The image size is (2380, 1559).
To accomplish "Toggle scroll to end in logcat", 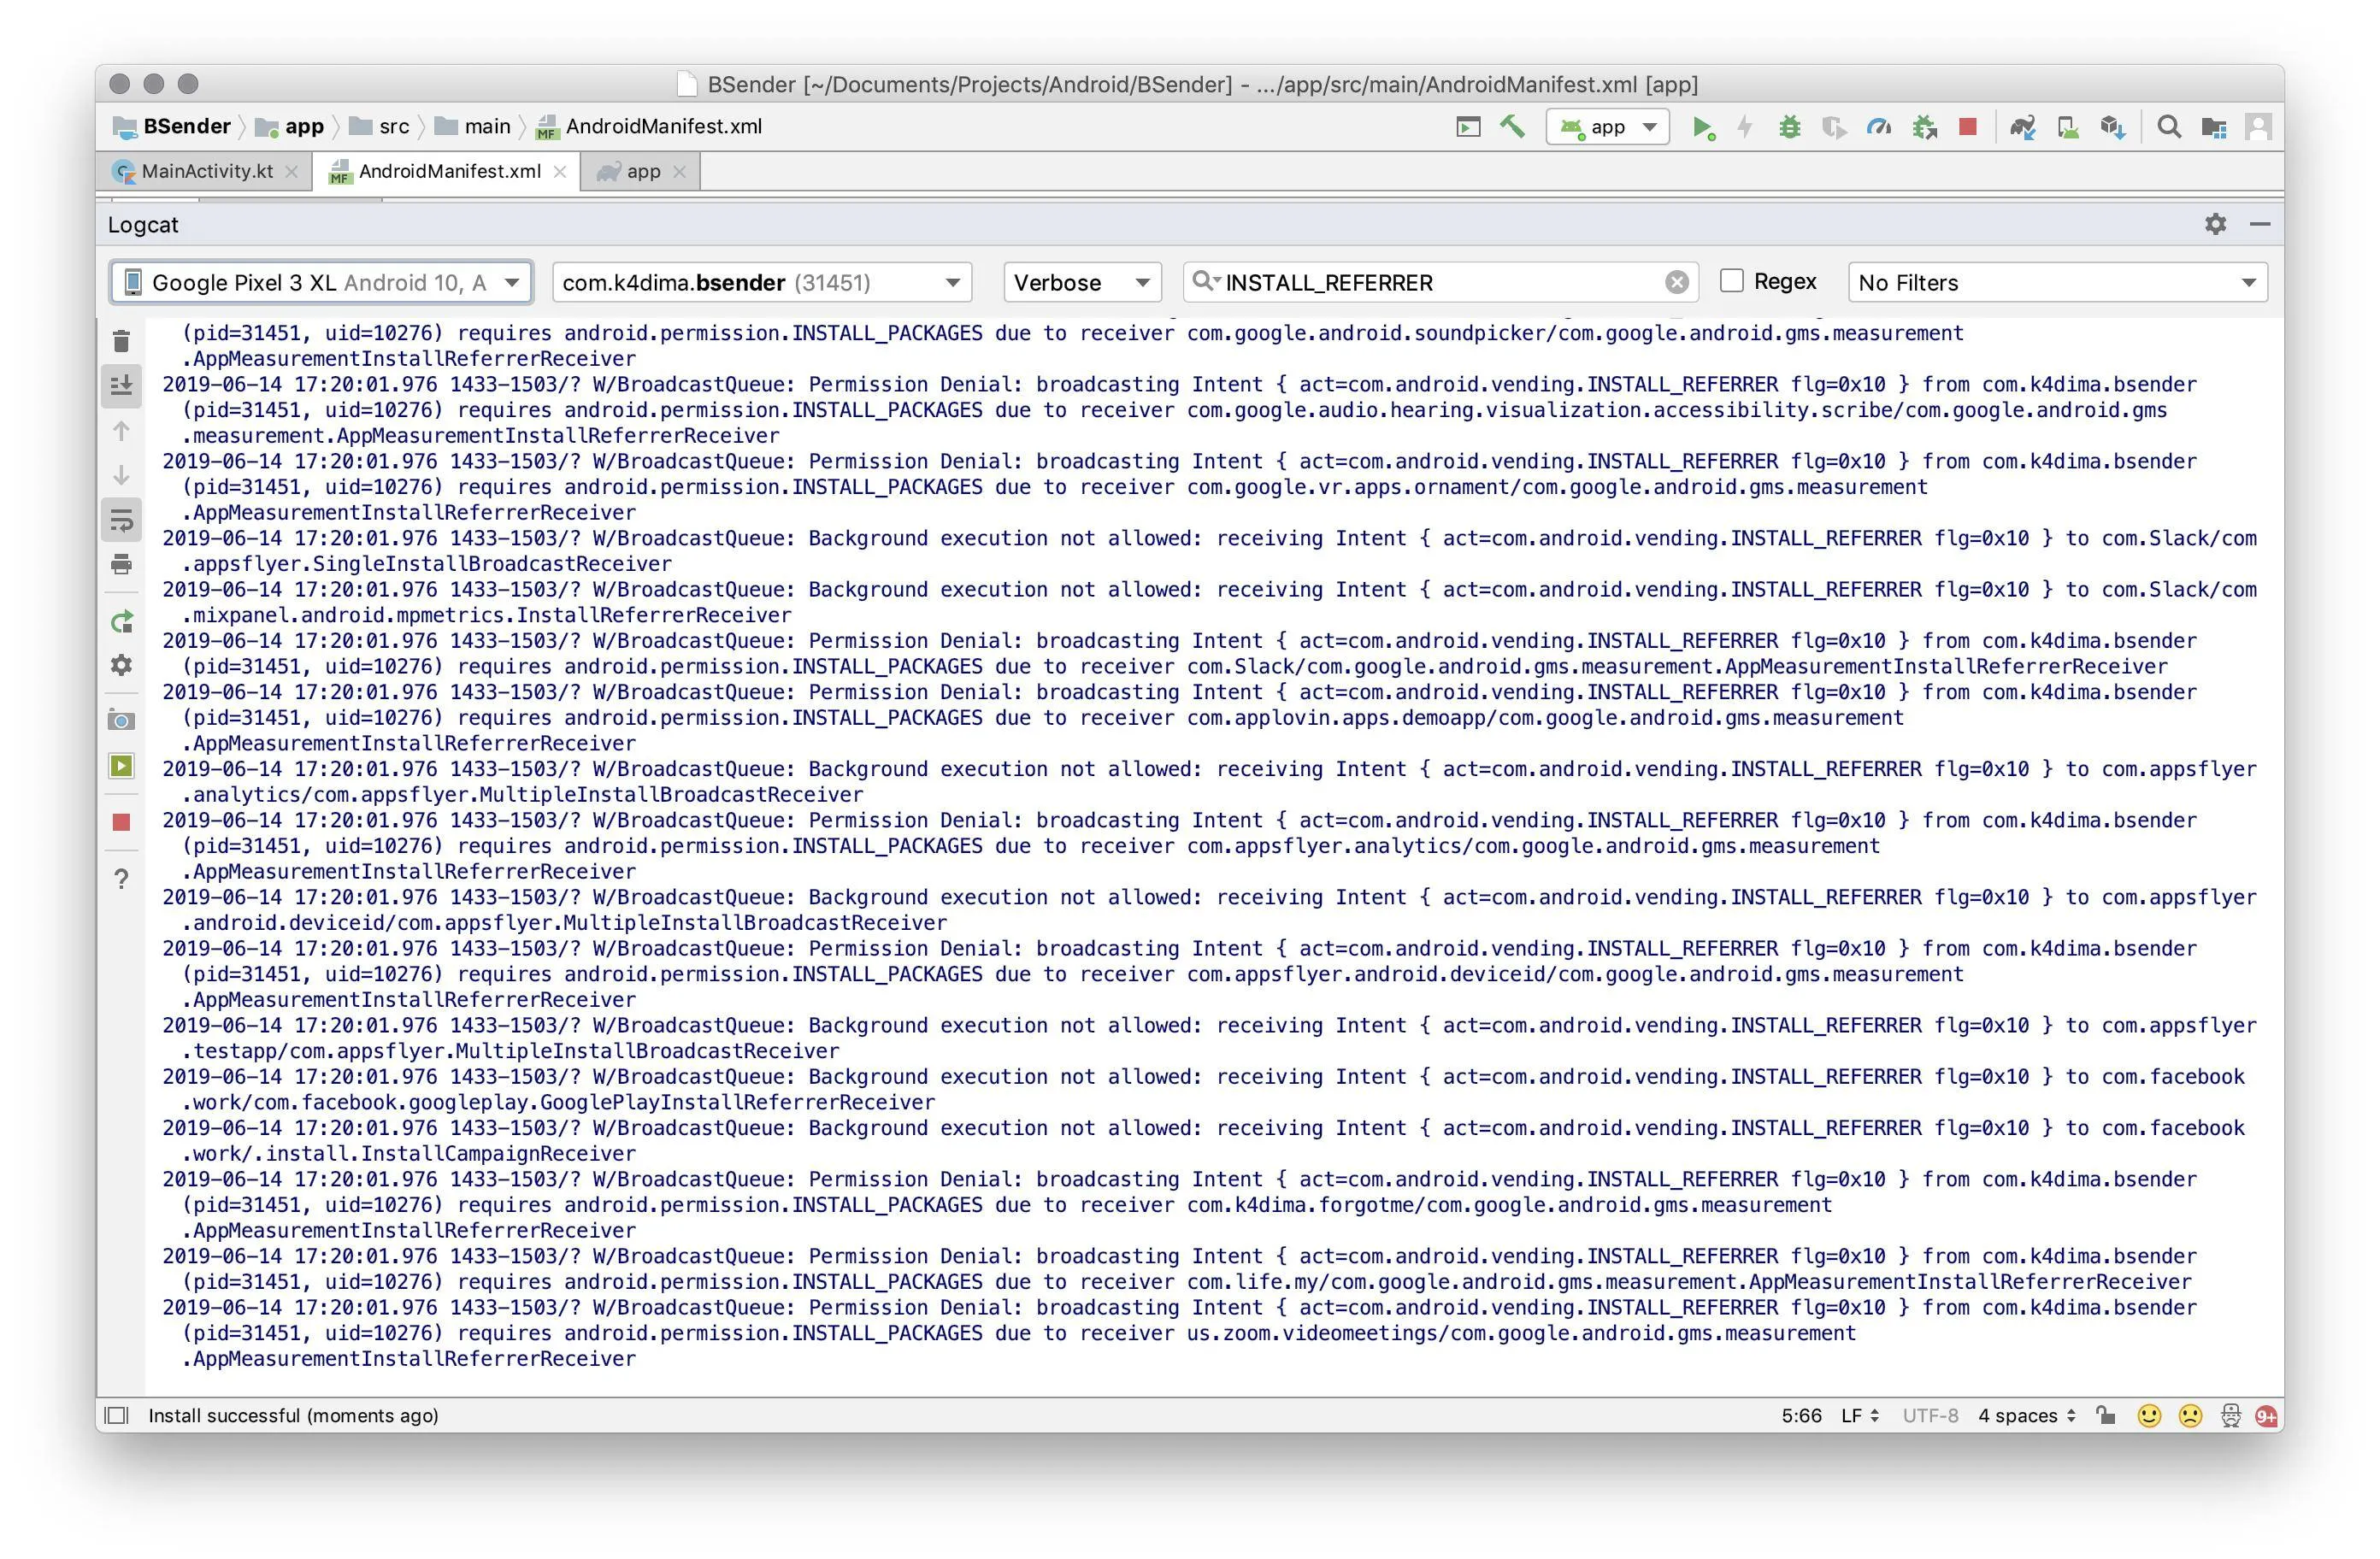I will pyautogui.click(x=121, y=385).
